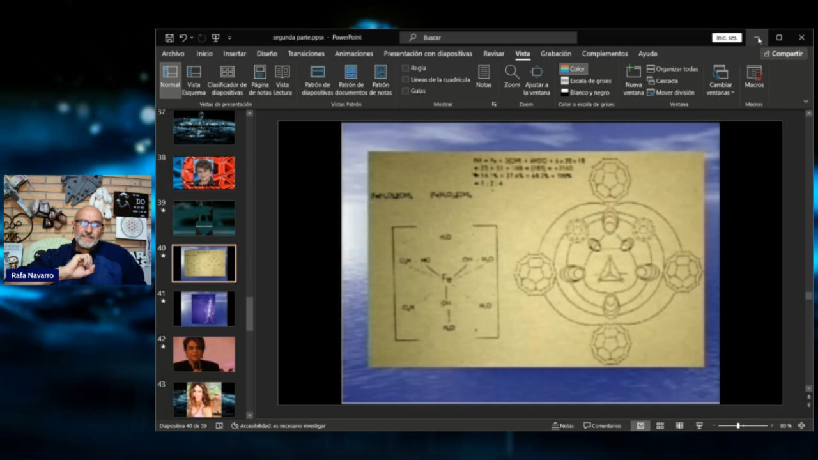Image resolution: width=818 pixels, height=460 pixels.
Task: Switch to slide sorter view in status bar
Action: click(x=660, y=425)
